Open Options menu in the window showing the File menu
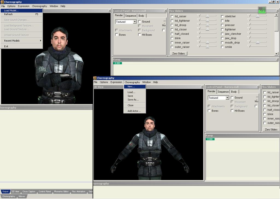This screenshot has width=280, height=199. 11,6
